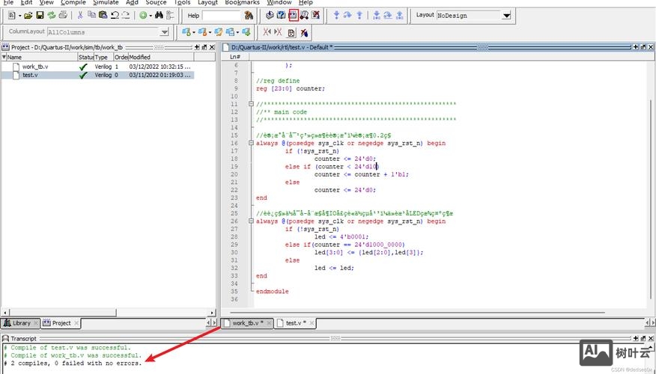
Task: Click the red-highlighted Compile All icon
Action: [x=293, y=15]
